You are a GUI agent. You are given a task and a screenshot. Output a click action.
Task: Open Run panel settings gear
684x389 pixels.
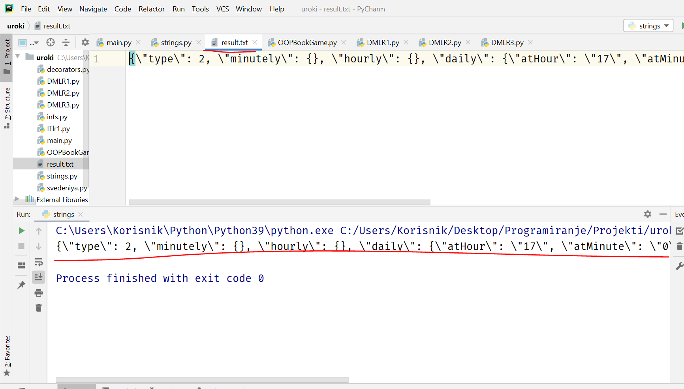(x=648, y=214)
